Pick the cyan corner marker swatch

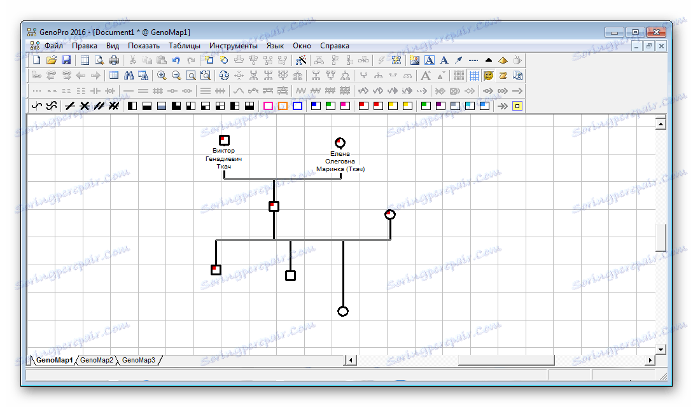(470, 106)
